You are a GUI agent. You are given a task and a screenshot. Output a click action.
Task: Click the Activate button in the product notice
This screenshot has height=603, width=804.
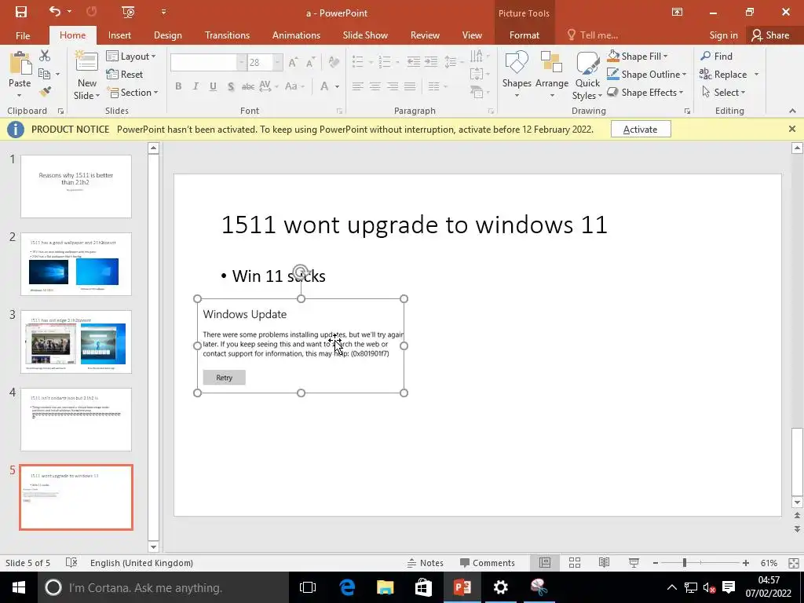[x=641, y=130]
